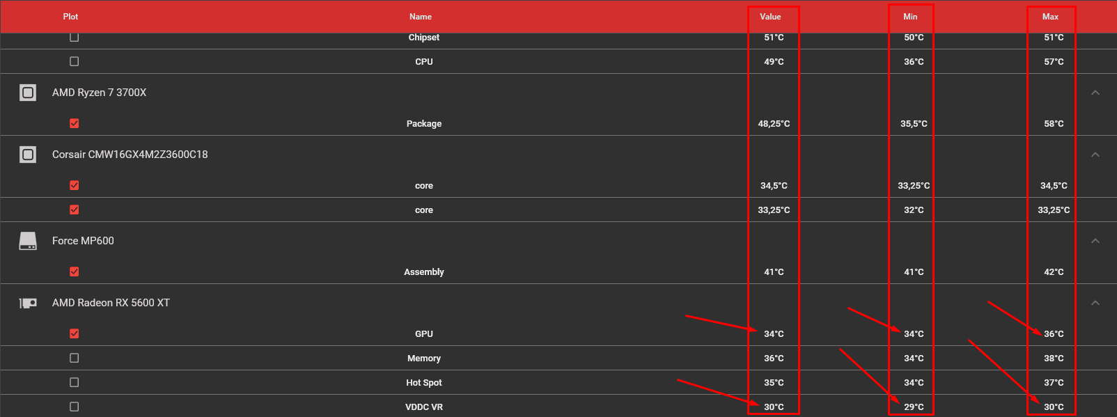Click the Value column header
Image resolution: width=1117 pixels, height=417 pixels.
pos(770,17)
